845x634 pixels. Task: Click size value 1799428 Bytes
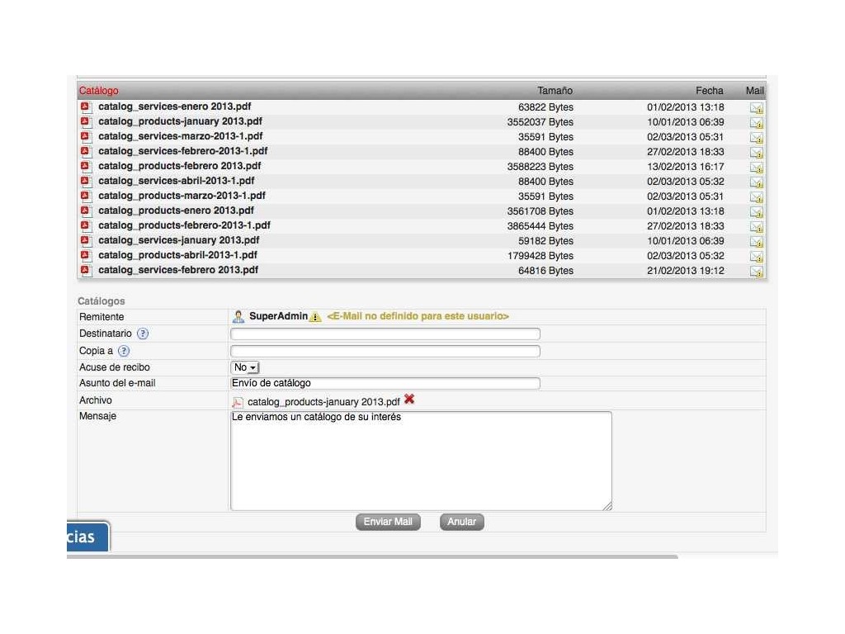click(x=540, y=256)
